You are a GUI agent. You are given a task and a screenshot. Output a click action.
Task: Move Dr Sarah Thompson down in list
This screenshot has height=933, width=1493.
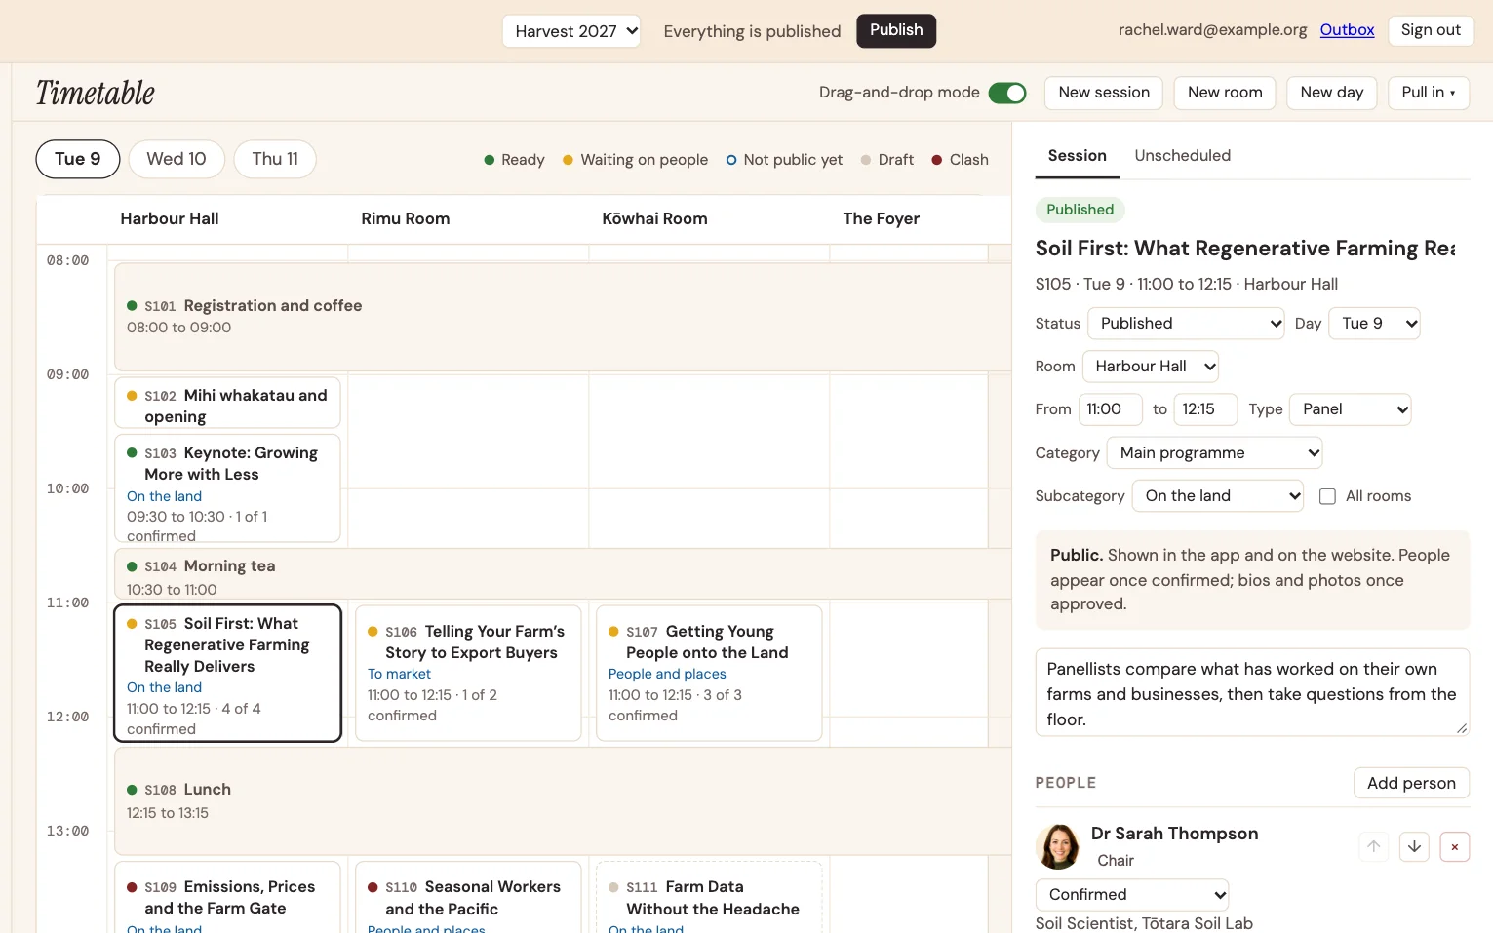pyautogui.click(x=1414, y=846)
